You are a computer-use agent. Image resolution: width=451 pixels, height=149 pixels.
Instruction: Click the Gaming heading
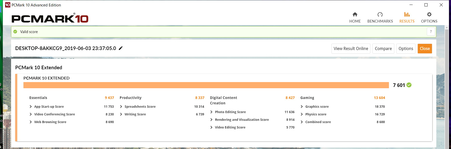click(x=307, y=98)
